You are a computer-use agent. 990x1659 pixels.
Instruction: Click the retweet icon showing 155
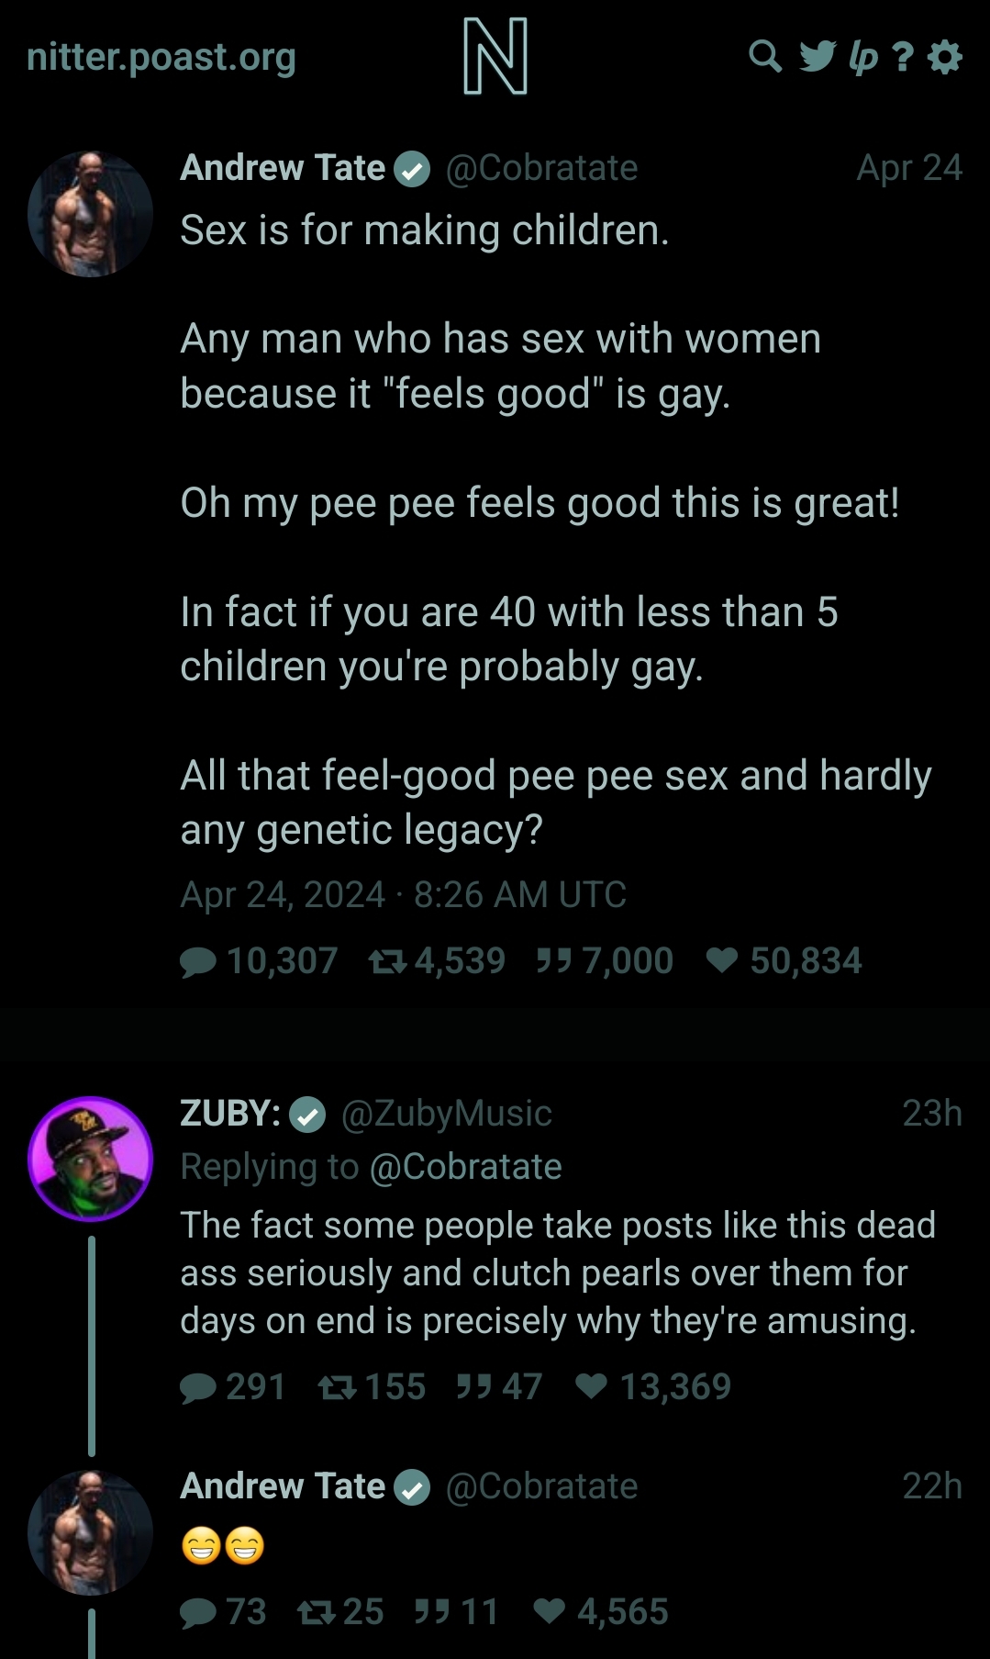tap(337, 1387)
